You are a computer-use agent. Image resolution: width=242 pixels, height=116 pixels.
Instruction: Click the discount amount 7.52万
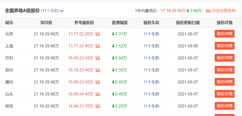[121, 46]
